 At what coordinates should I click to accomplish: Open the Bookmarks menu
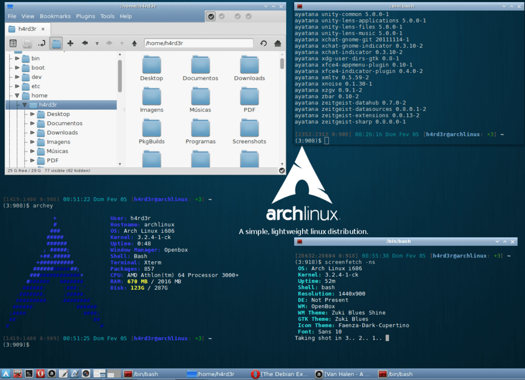(x=55, y=16)
